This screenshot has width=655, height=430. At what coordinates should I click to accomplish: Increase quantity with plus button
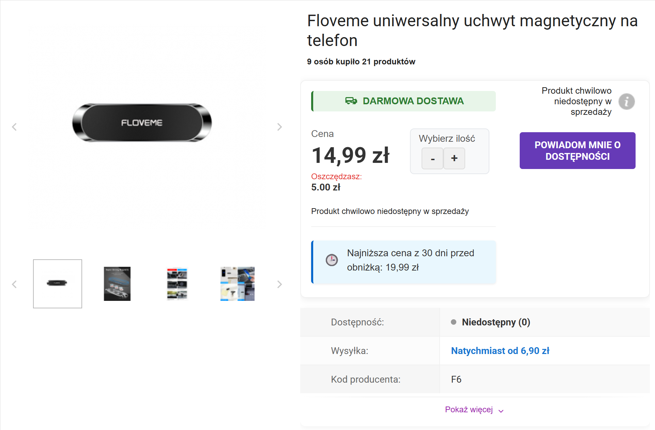pyautogui.click(x=454, y=158)
